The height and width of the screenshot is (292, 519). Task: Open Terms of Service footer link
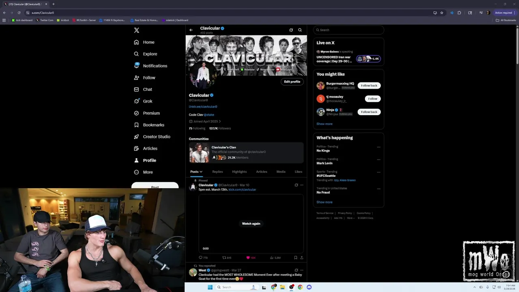click(x=325, y=213)
